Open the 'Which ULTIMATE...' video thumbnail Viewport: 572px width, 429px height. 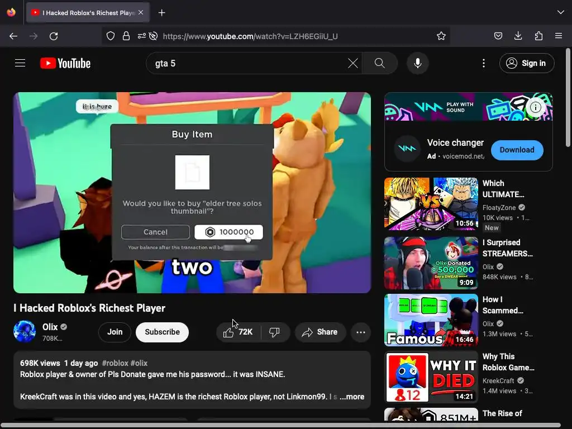[431, 204]
